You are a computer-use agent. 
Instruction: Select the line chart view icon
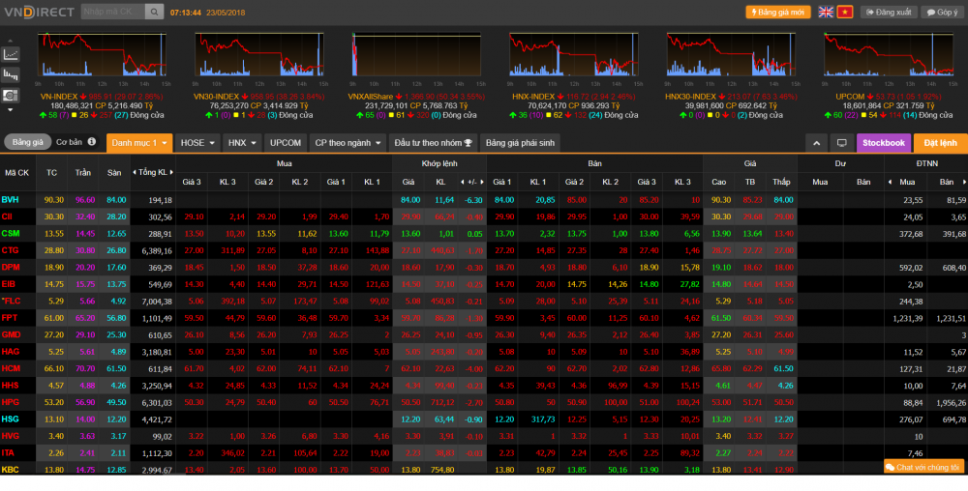click(x=12, y=53)
